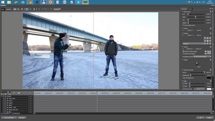
Task: Click the redo arrow in toolbar
Action: [43, 9]
